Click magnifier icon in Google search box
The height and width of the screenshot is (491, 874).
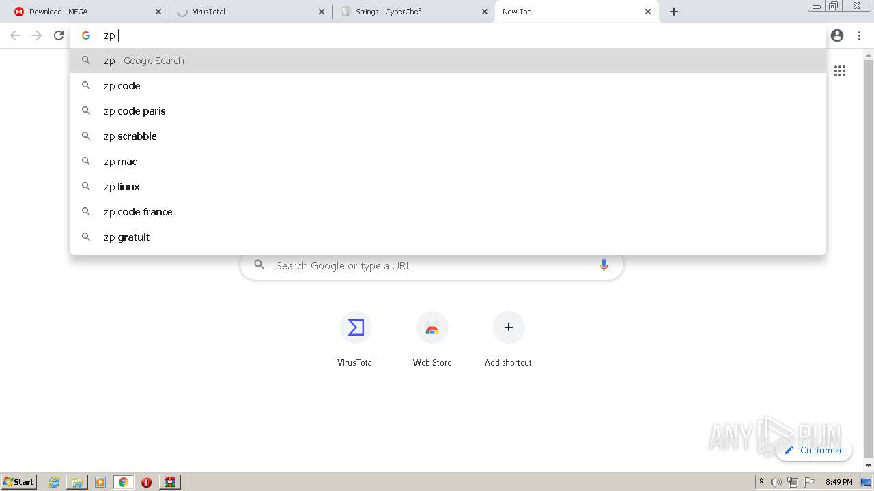[259, 265]
